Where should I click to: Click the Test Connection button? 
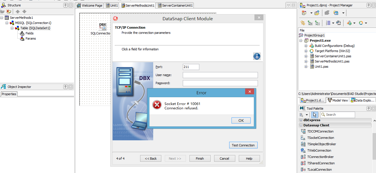coord(243,145)
